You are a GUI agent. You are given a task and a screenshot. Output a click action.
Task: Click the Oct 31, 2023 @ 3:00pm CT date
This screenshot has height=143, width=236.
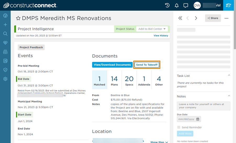(35, 85)
